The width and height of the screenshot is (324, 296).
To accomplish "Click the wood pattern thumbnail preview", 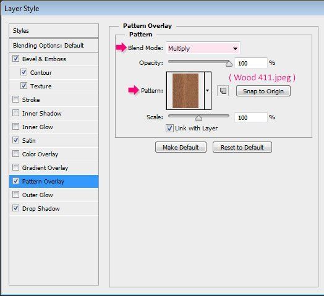I will tap(185, 91).
